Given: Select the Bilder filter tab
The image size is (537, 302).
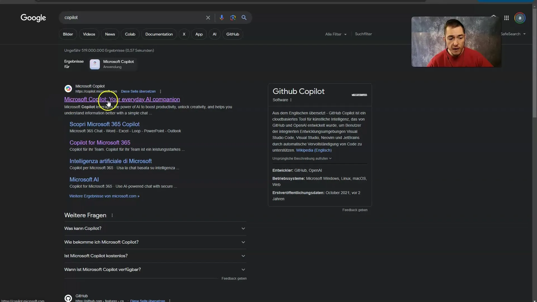Looking at the screenshot, I should coord(68,34).
